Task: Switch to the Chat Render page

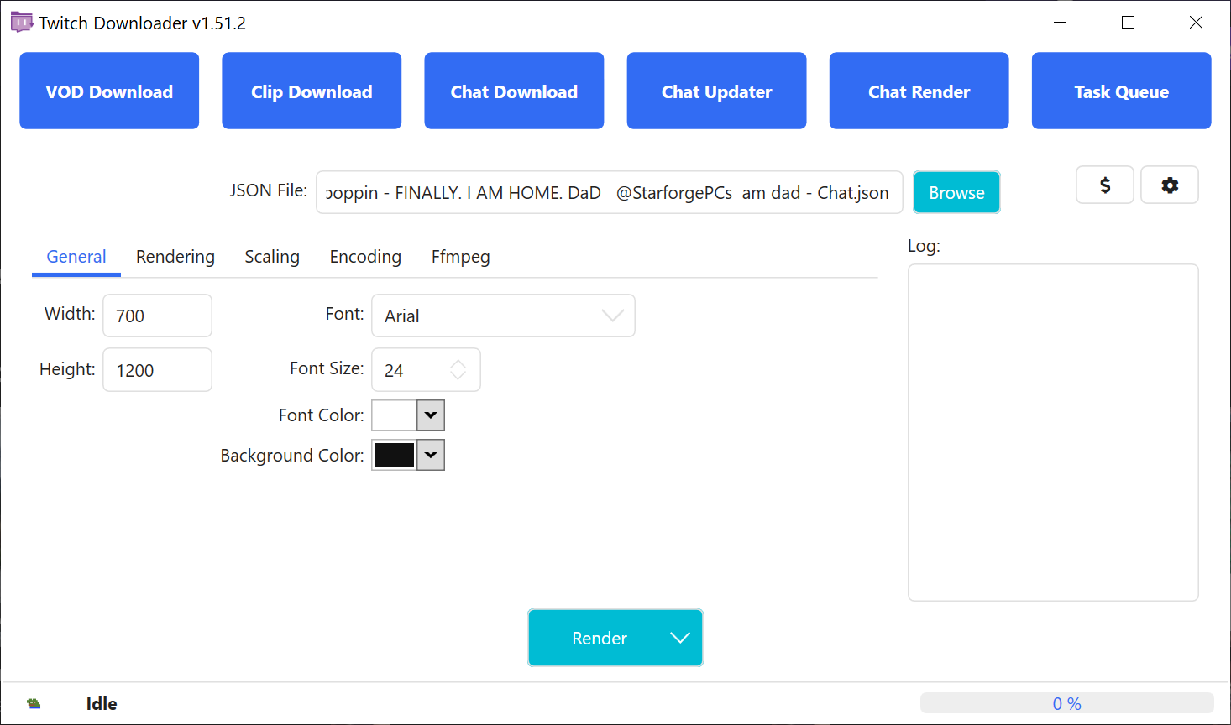Action: click(919, 91)
